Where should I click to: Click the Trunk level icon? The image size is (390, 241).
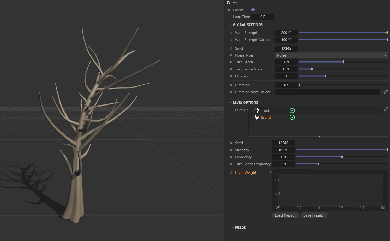coord(257,110)
